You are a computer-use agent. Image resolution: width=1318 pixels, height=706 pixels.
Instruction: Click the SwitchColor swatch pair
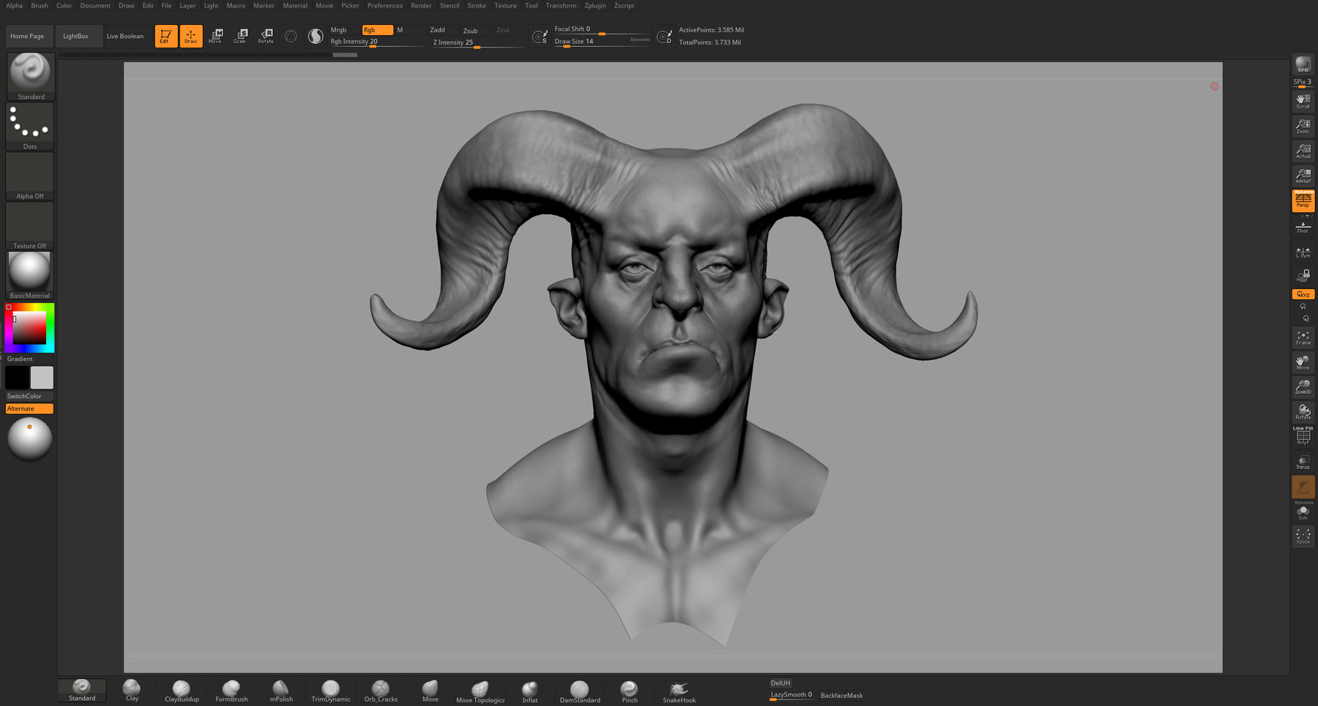tap(29, 378)
